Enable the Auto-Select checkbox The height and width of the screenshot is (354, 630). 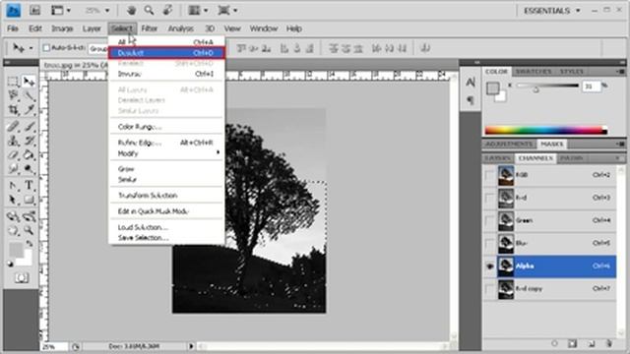[x=46, y=48]
